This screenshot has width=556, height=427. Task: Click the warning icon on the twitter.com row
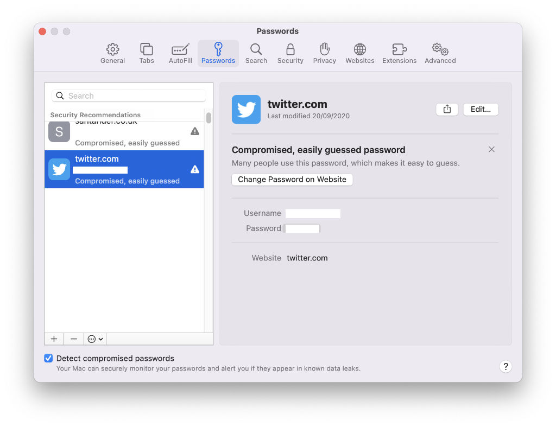coord(195,169)
